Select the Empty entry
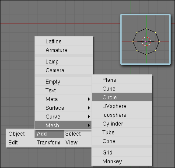 coord(63,82)
